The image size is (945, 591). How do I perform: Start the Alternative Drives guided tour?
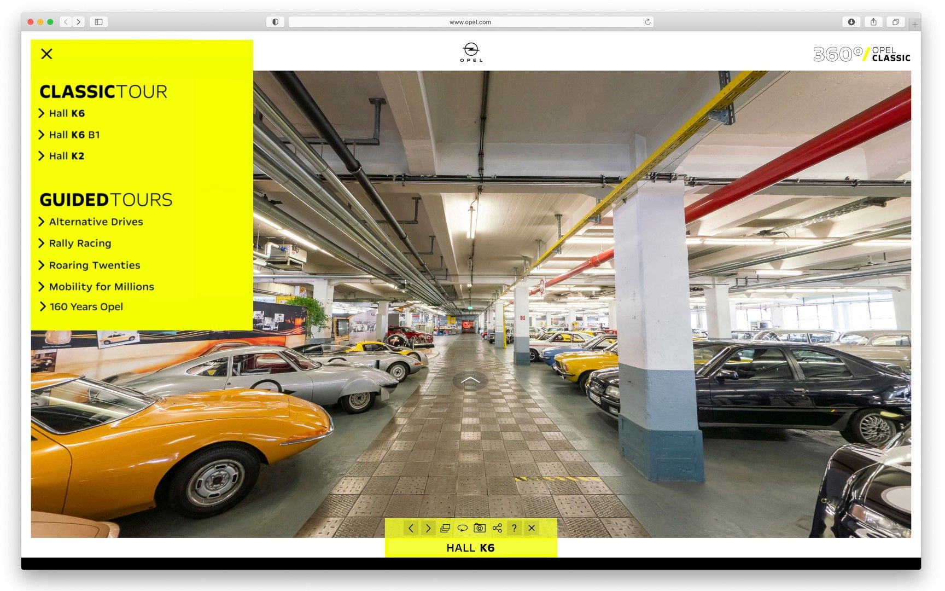click(x=96, y=222)
